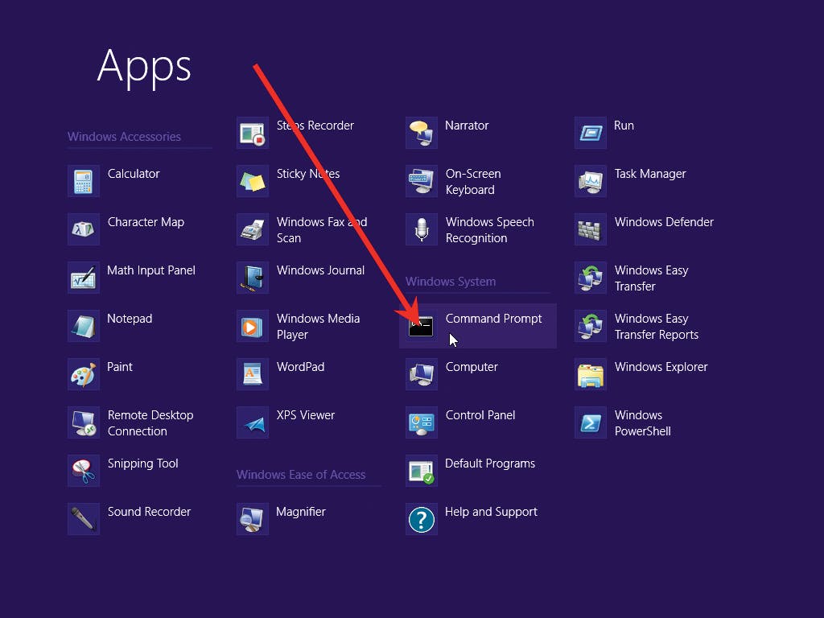The image size is (824, 618).
Task: Click the "Computer" label
Action: [x=472, y=367]
